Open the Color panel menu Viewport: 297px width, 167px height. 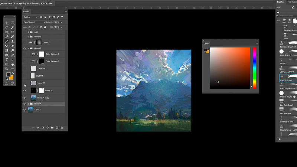(257, 43)
